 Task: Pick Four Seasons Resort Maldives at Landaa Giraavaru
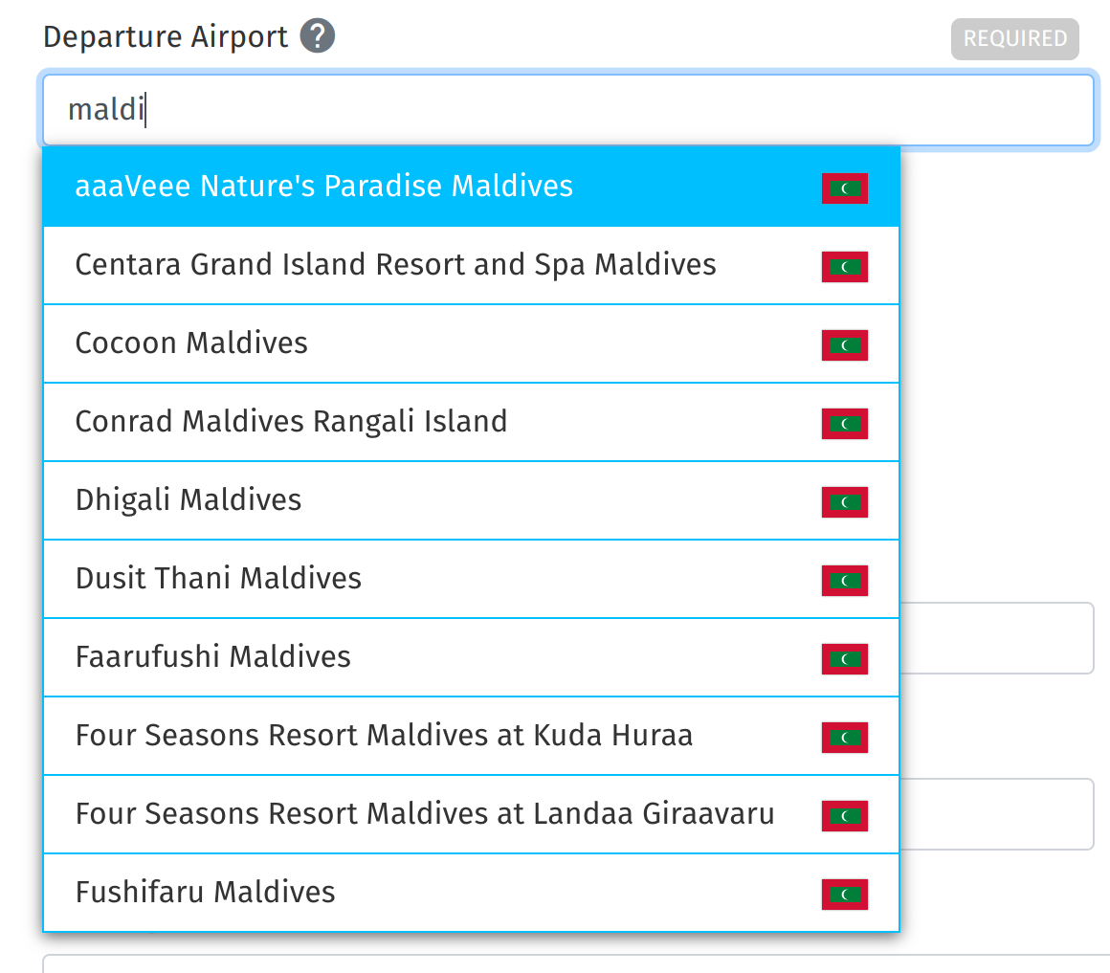tap(472, 815)
